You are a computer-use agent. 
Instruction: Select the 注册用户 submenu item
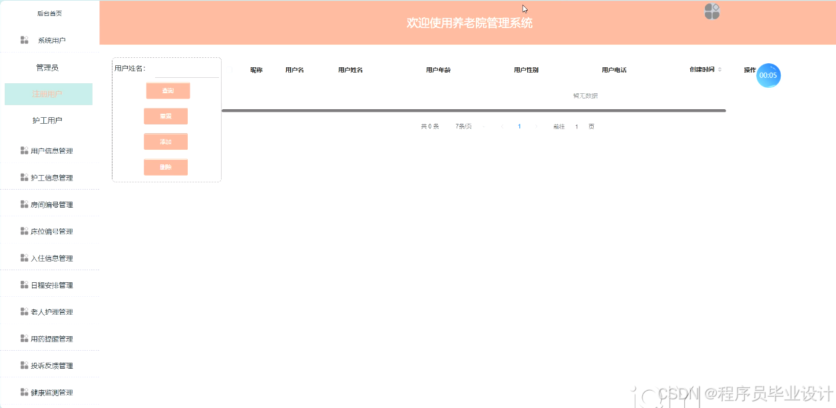48,94
